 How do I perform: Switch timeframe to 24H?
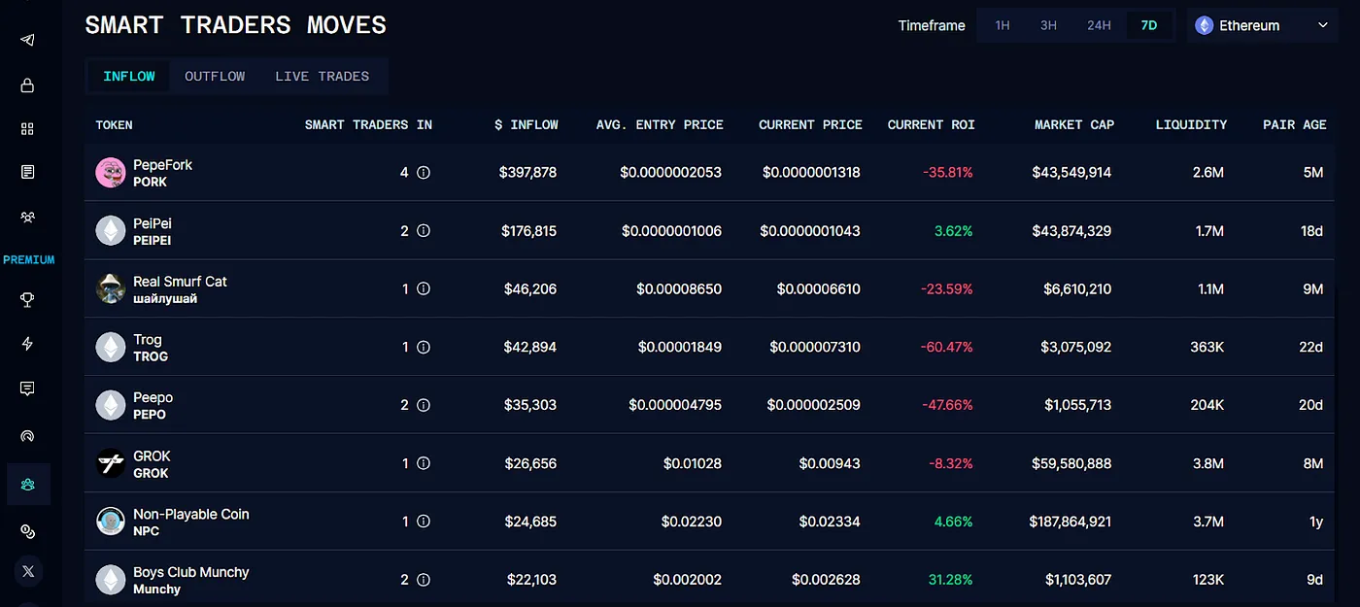tap(1099, 25)
